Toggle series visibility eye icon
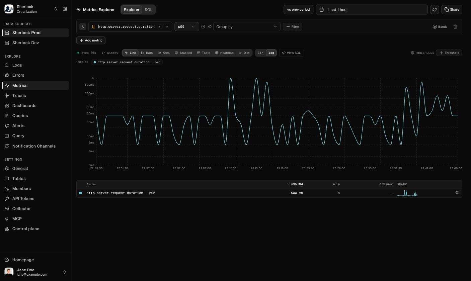Screen dimensions: 471x281 coord(457,193)
